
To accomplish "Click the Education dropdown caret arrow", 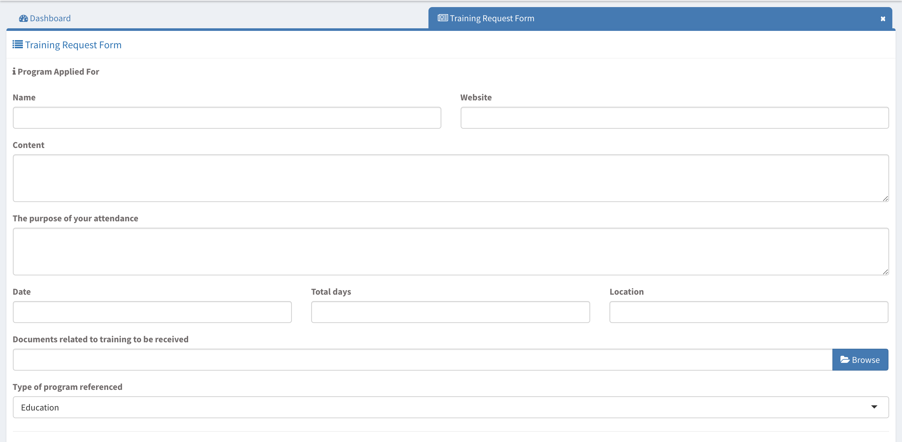I will click(x=874, y=407).
